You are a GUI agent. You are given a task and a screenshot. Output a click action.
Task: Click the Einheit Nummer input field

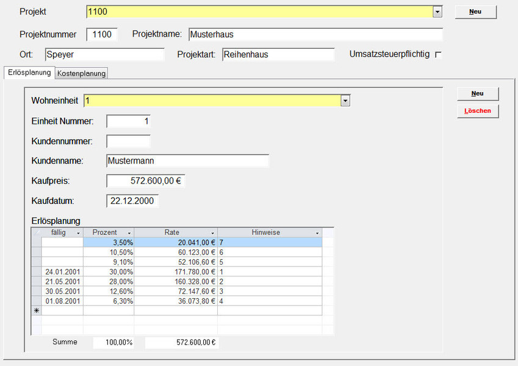128,121
